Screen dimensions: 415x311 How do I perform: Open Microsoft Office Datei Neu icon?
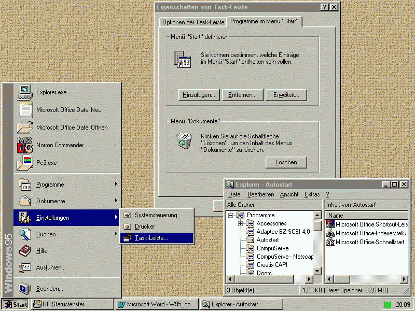(25, 110)
